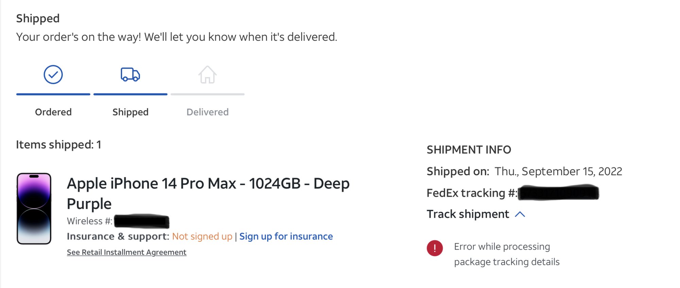
Task: Click the Track shipment label
Action: [468, 214]
